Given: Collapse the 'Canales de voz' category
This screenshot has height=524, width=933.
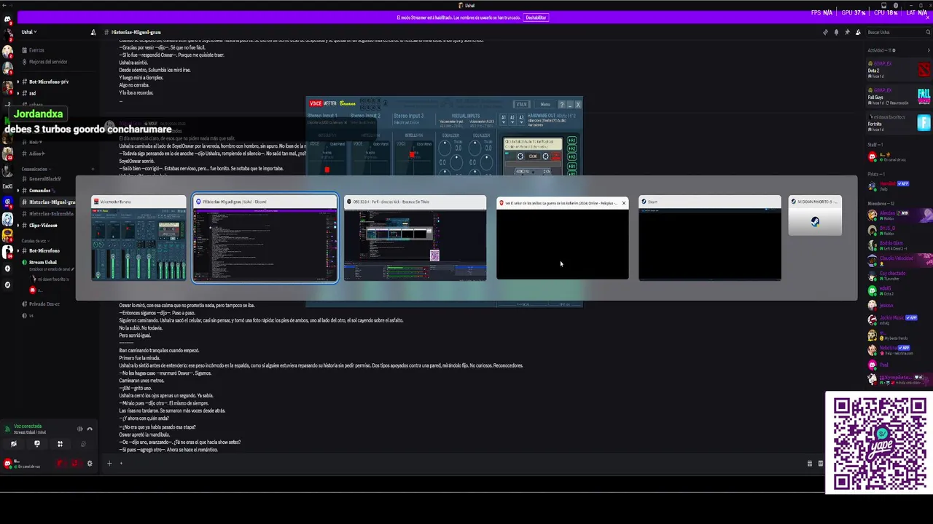Looking at the screenshot, I should click(x=34, y=240).
